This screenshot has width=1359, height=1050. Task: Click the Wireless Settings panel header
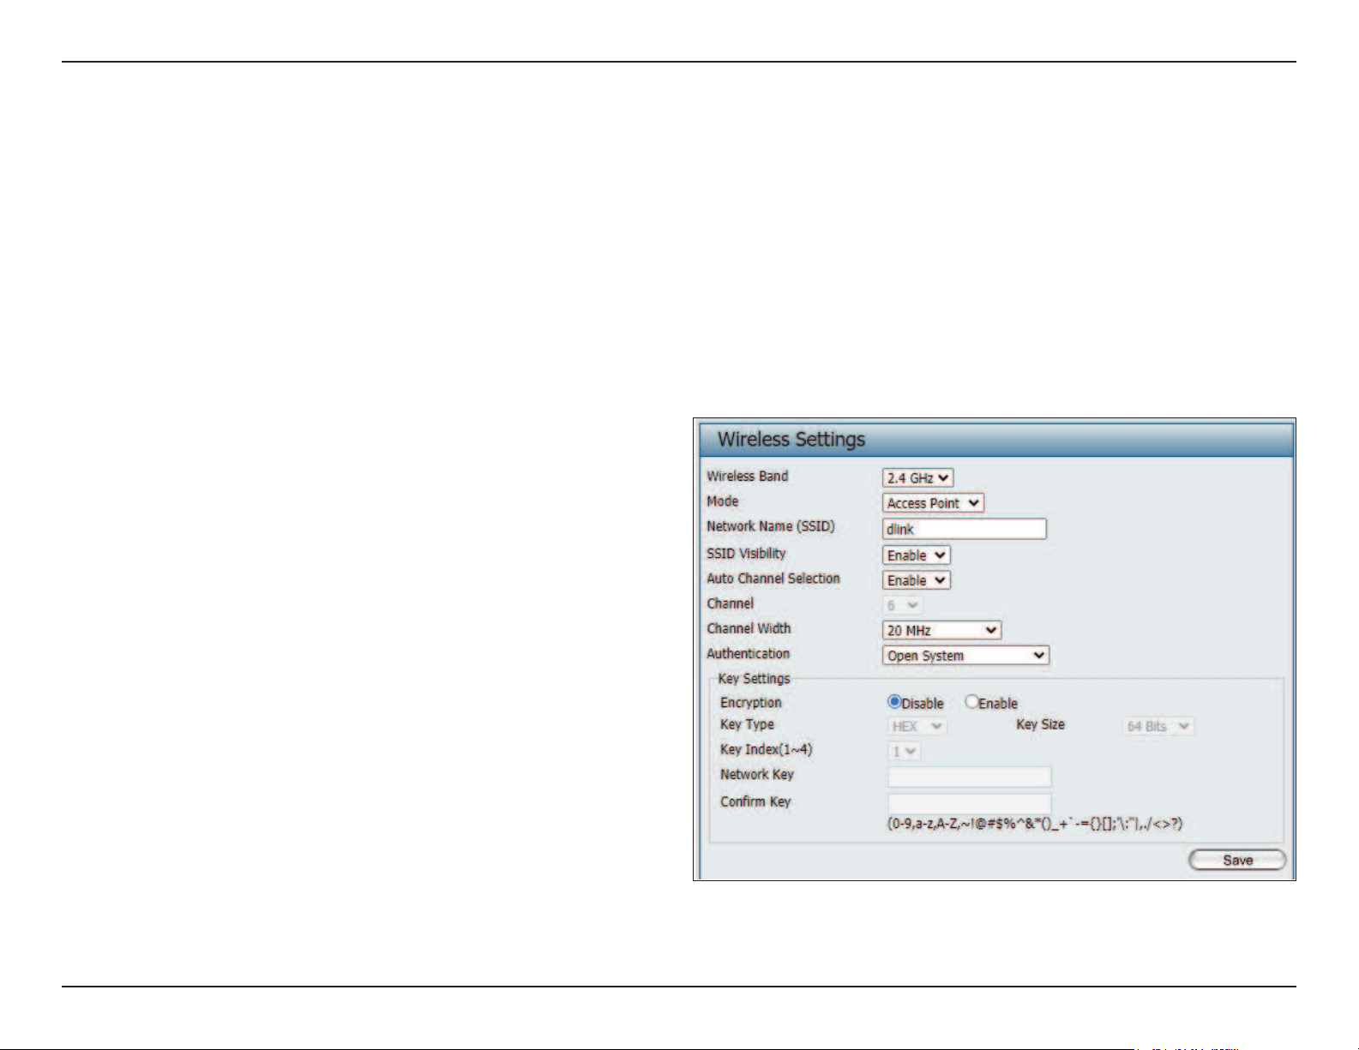point(994,439)
